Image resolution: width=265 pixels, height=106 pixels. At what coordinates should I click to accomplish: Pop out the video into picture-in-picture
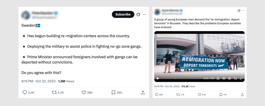click(235, 78)
